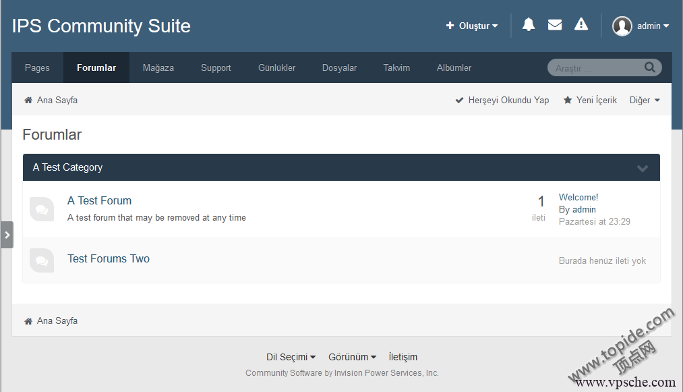Open the Diğer dropdown menu

[x=644, y=99]
